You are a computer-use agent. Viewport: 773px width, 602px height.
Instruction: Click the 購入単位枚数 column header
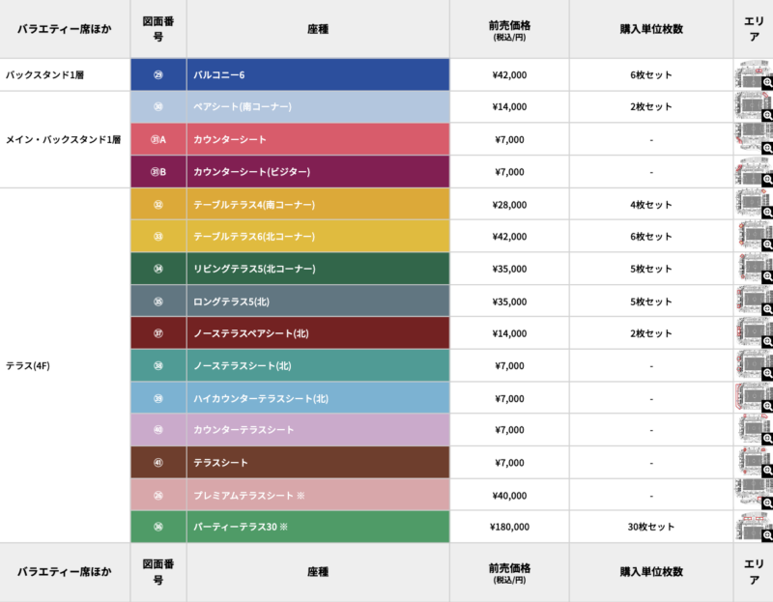[653, 29]
